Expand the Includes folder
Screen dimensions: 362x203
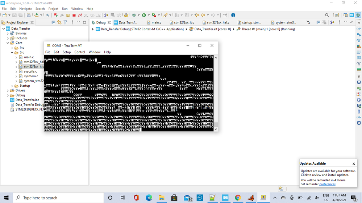8,38
